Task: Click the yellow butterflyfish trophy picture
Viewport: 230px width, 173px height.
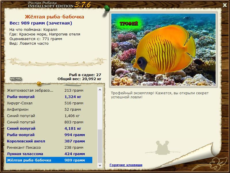Action: (x=163, y=50)
